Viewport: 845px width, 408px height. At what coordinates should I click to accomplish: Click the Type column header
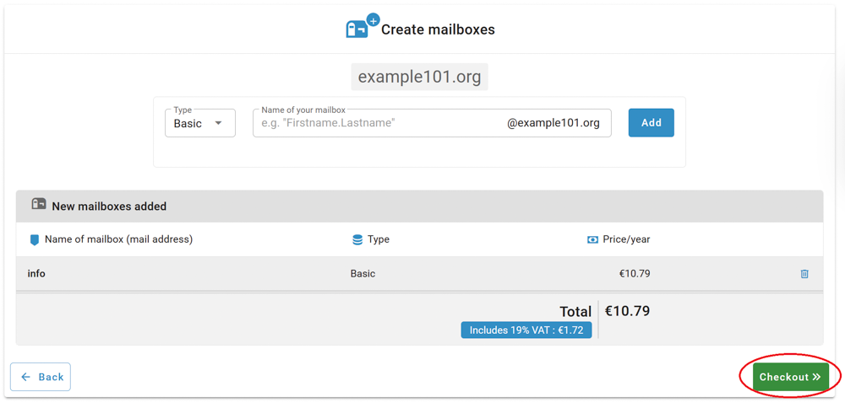coord(379,239)
